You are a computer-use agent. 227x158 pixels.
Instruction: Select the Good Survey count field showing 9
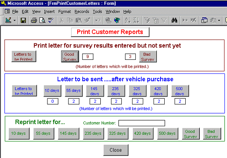click(88, 57)
